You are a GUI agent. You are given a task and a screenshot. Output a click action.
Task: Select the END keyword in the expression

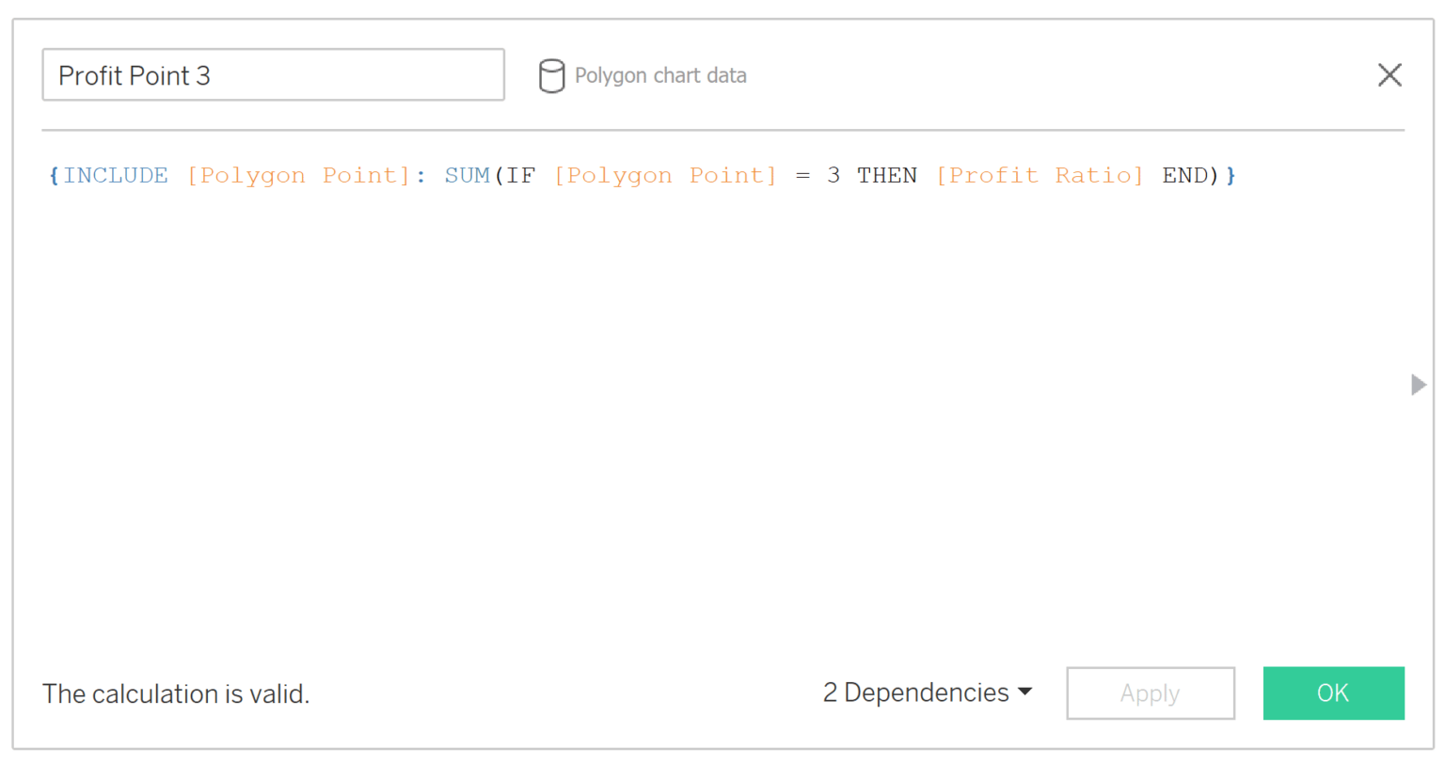click(x=1184, y=175)
